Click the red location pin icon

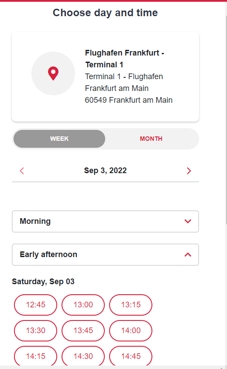pyautogui.click(x=53, y=73)
